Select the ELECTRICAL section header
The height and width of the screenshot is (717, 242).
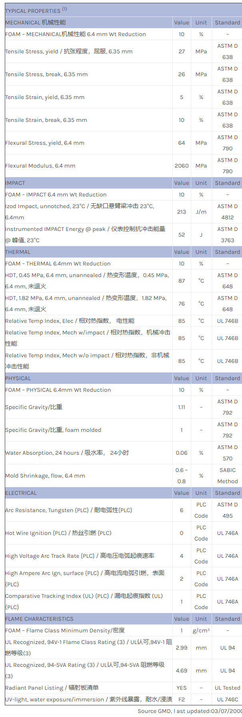[x=21, y=493]
